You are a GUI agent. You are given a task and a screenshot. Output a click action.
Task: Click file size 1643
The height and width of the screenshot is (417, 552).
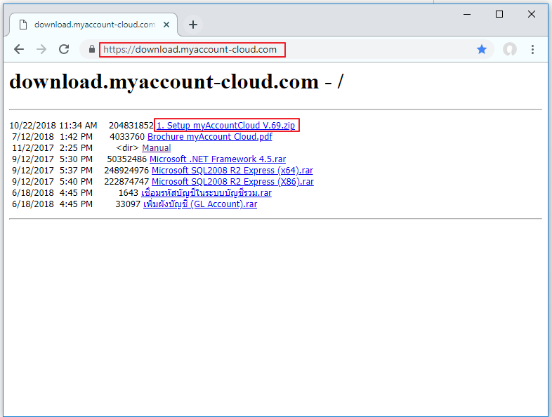pyautogui.click(x=129, y=193)
